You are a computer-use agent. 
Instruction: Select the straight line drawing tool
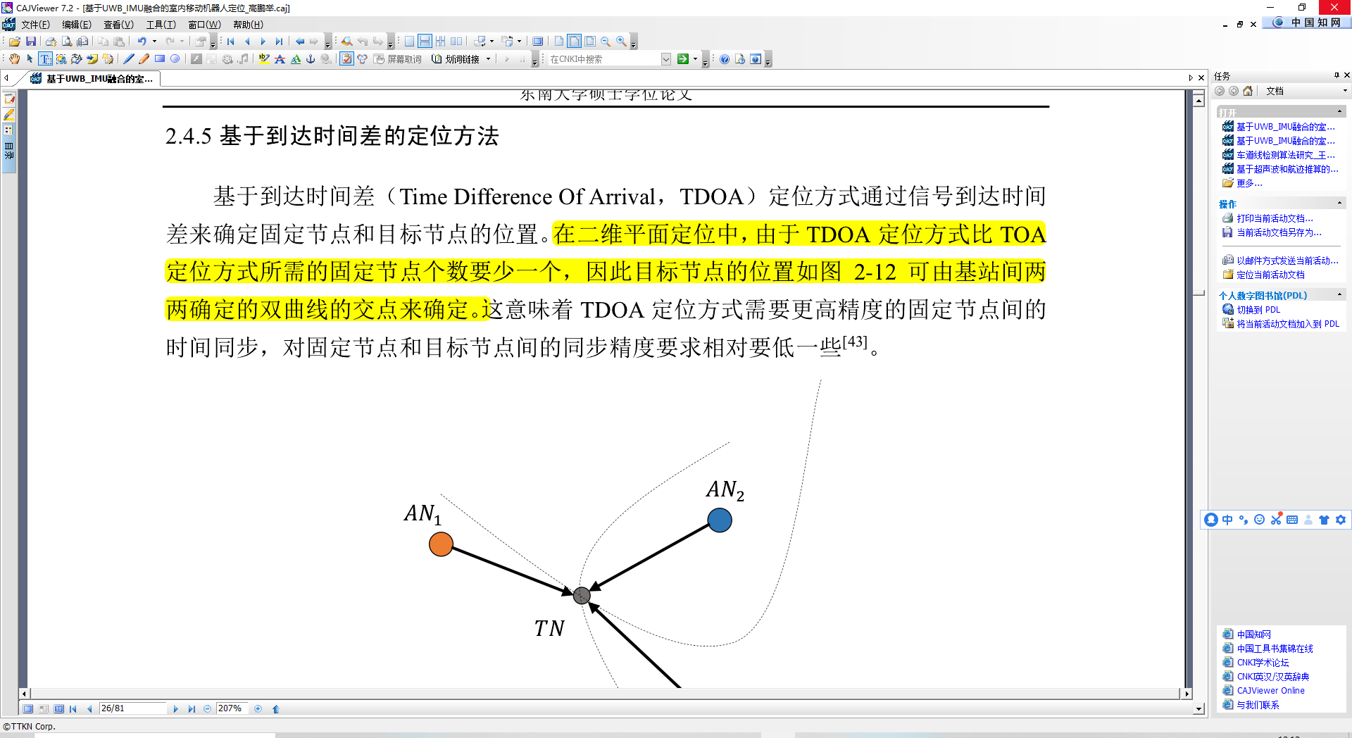[x=129, y=58]
